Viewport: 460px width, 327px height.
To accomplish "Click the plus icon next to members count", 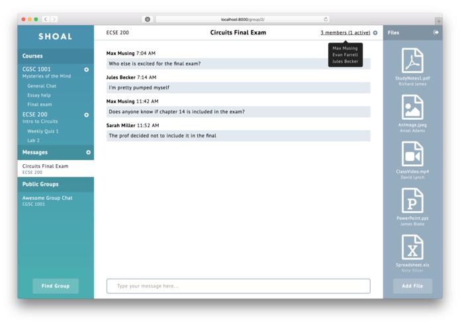I will [x=375, y=32].
